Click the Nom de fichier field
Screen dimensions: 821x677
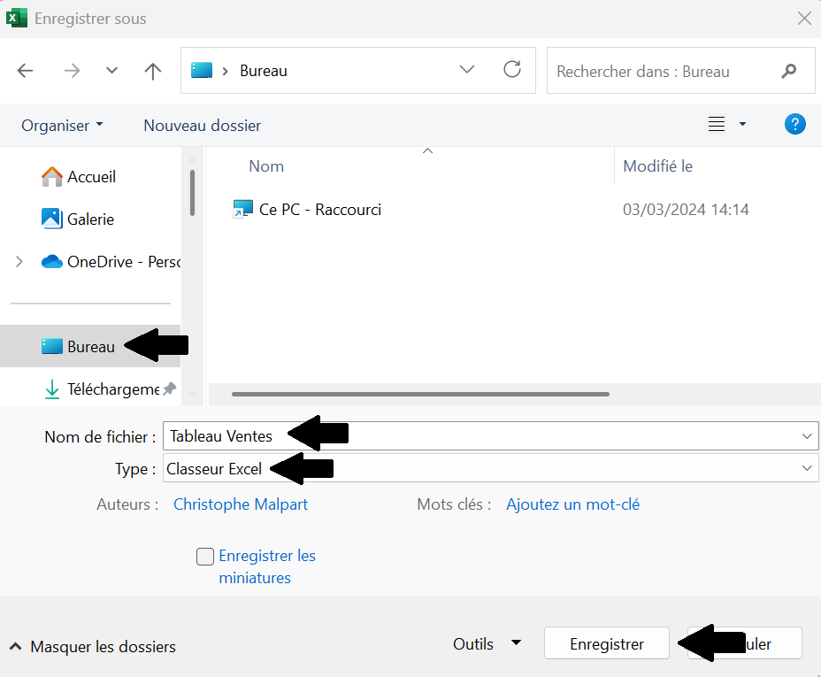(490, 435)
